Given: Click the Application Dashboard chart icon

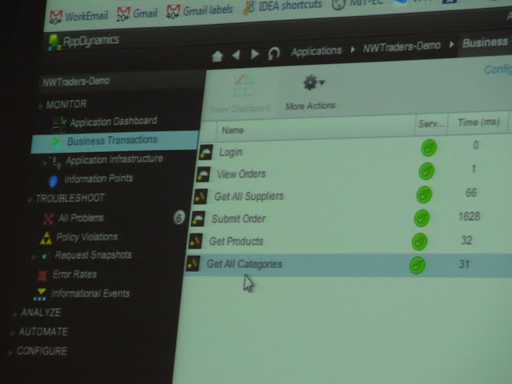Looking at the screenshot, I should tap(60, 125).
